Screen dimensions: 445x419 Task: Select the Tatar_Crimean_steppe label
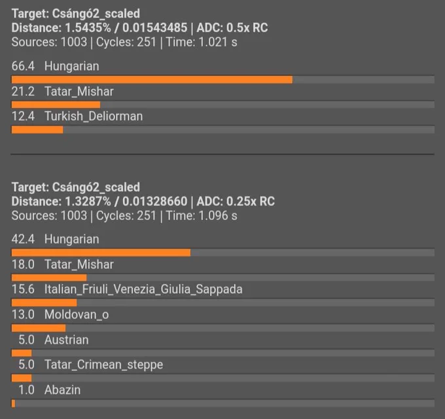coord(103,365)
